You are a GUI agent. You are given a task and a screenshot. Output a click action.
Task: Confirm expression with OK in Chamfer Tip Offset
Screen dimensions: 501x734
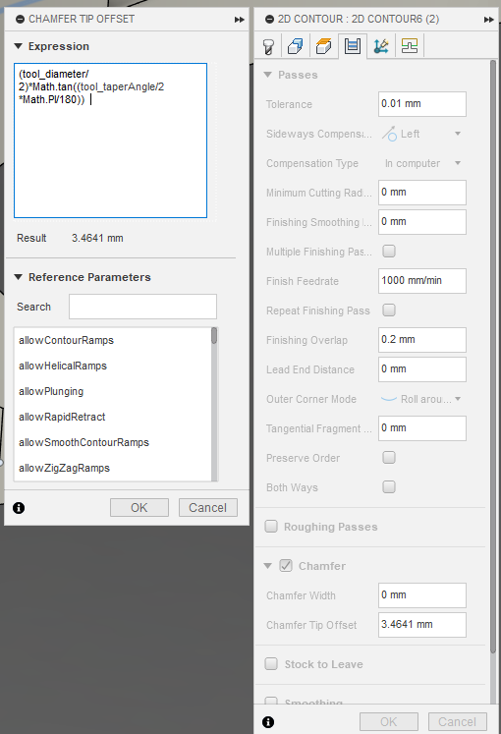click(139, 508)
